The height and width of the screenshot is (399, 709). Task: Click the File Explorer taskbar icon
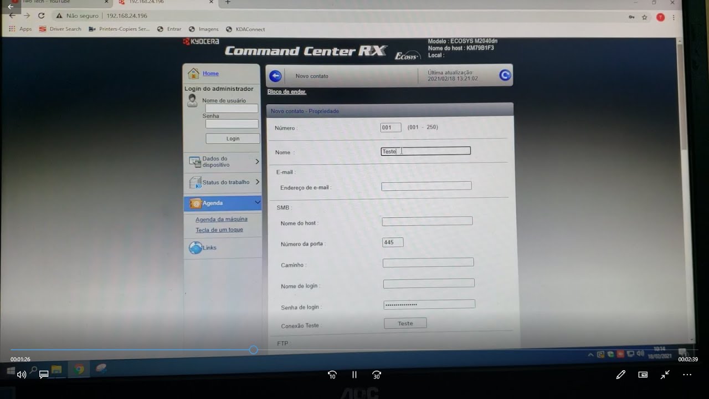coord(56,369)
